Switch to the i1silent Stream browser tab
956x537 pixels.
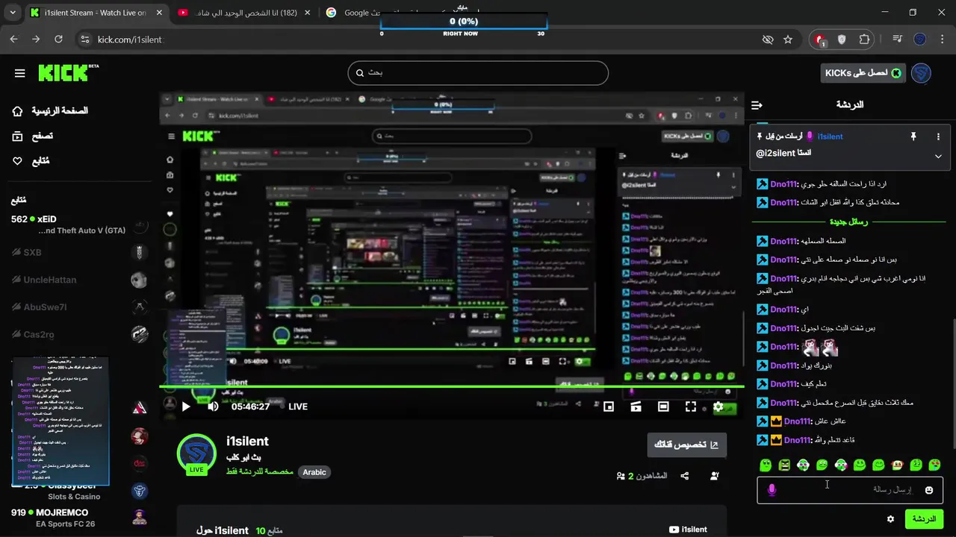(x=96, y=13)
